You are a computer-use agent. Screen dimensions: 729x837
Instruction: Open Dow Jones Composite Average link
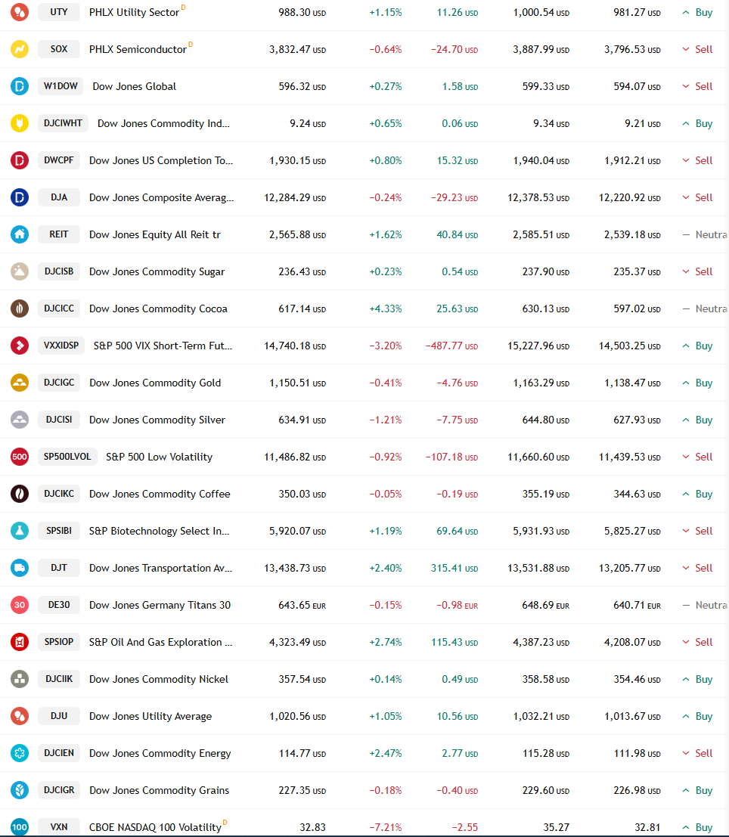tap(161, 197)
